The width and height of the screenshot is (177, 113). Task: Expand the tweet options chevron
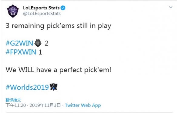[x=171, y=7]
